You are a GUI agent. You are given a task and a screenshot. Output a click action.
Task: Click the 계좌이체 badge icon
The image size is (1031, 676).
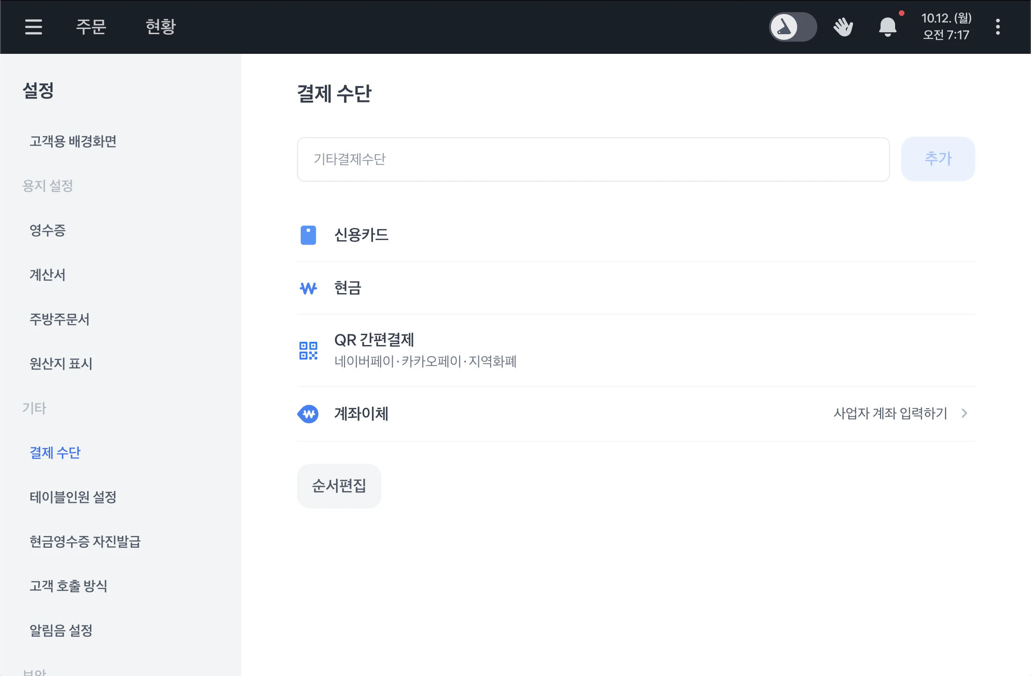coord(308,414)
